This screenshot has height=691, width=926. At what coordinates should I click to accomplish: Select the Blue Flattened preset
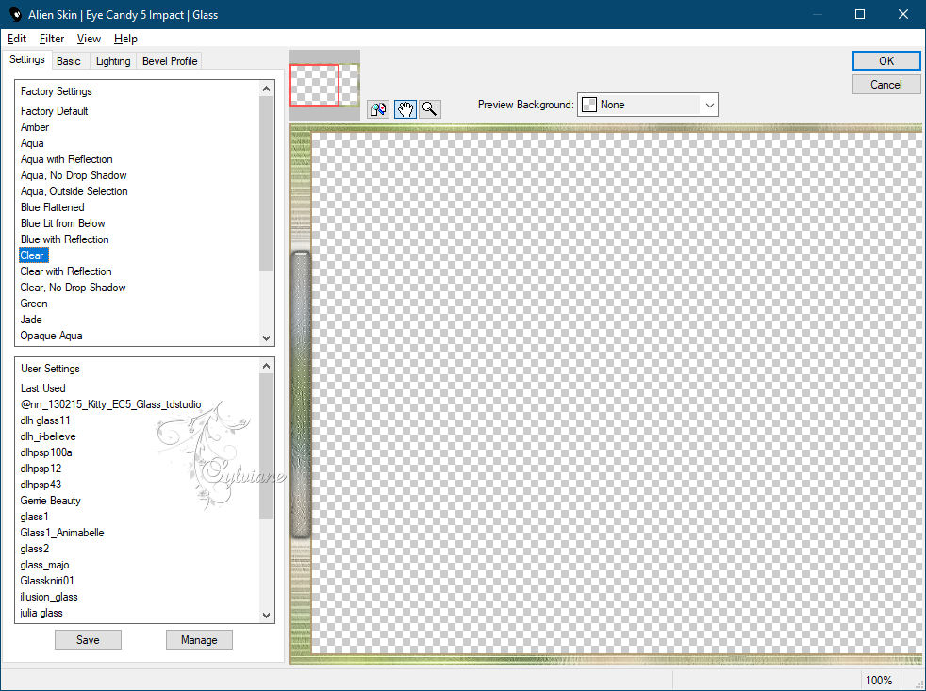tap(53, 207)
